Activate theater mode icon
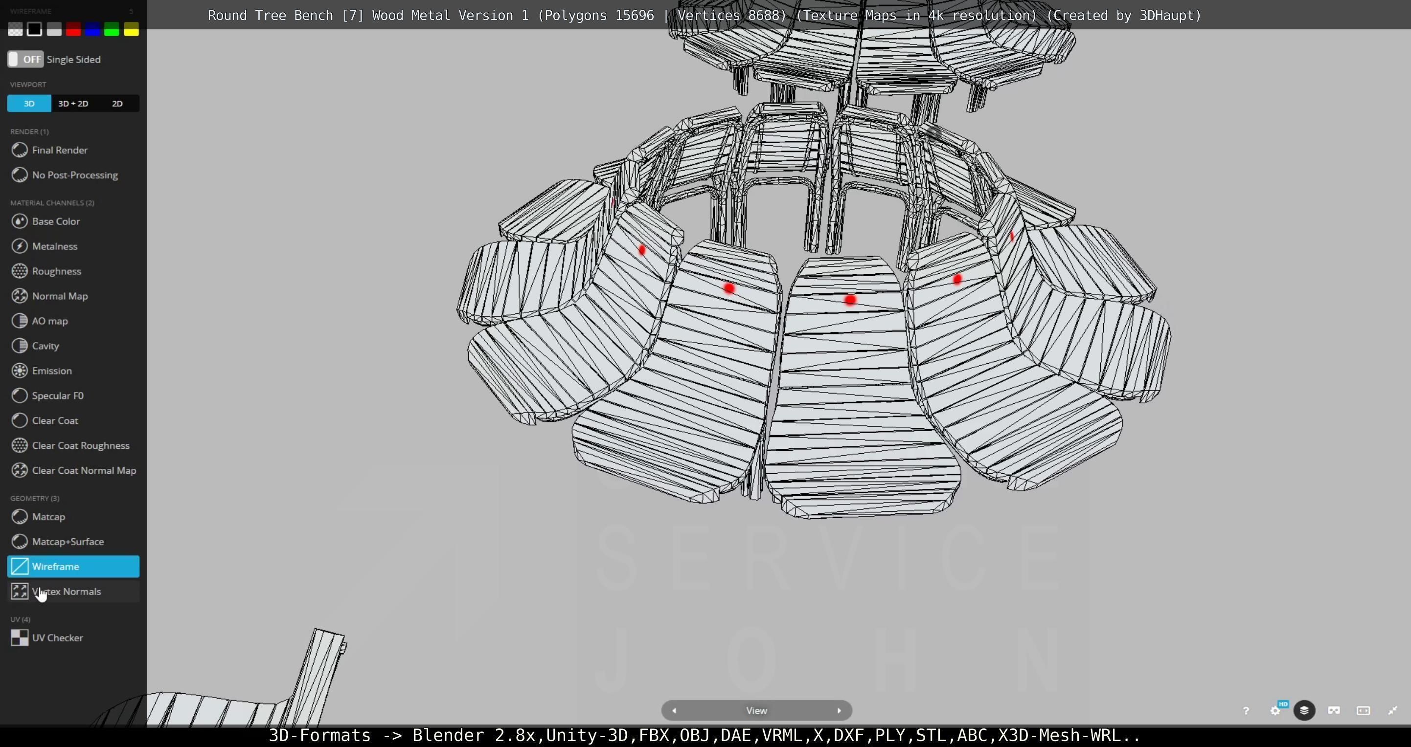1411x747 pixels. (x=1364, y=710)
